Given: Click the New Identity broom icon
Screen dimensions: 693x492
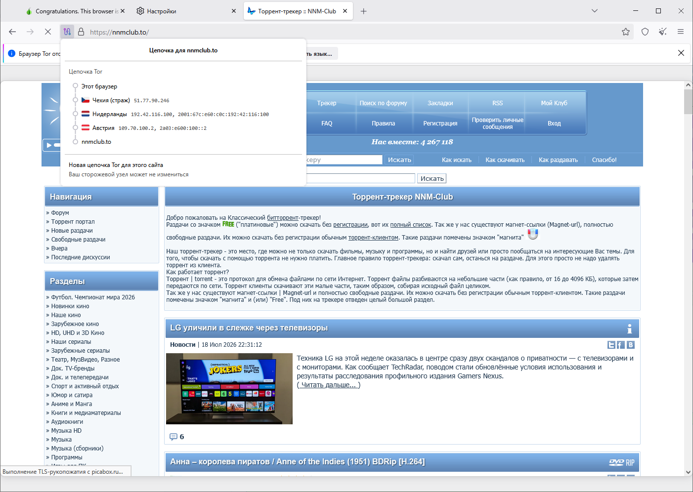Looking at the screenshot, I should (x=663, y=32).
